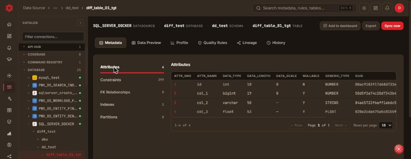
Task: Click the PWX_DS_SEARCH_IND connection icon
Action: [x=35, y=85]
